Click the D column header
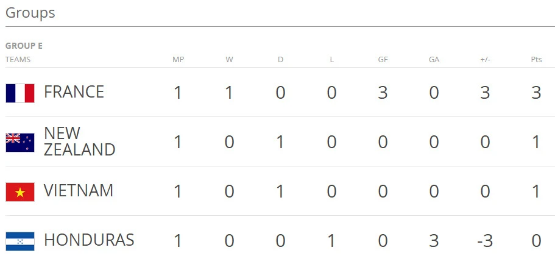Screen dimensions: 555x264 click(280, 60)
